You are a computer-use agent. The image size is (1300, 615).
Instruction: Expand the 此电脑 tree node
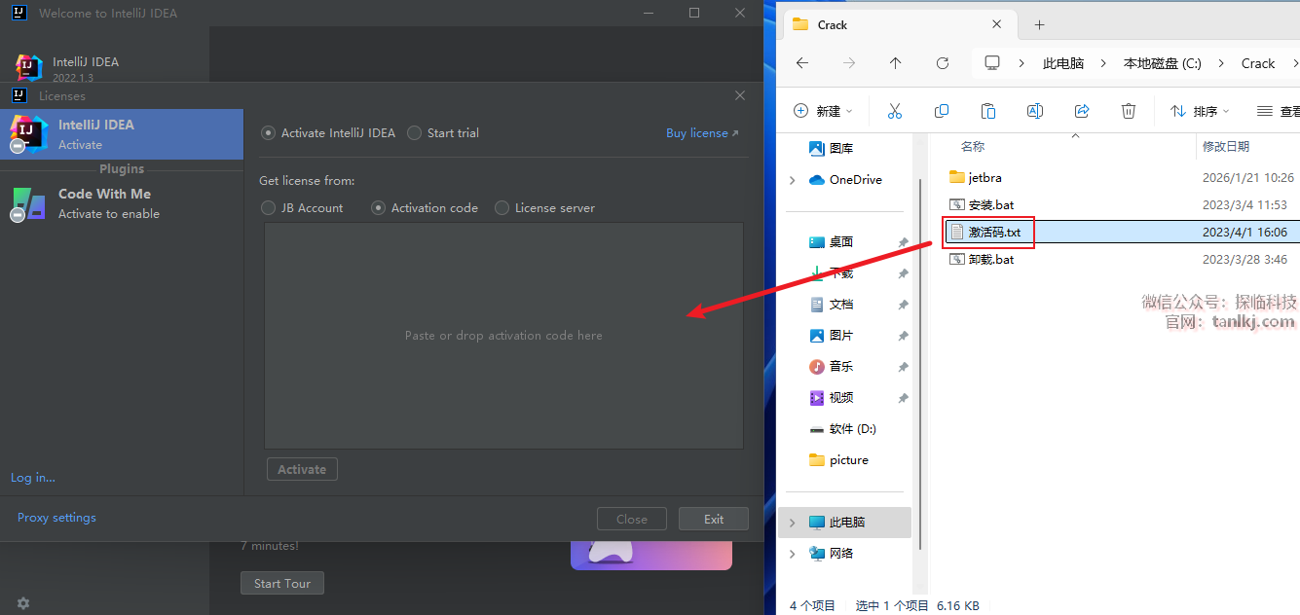[x=793, y=522]
